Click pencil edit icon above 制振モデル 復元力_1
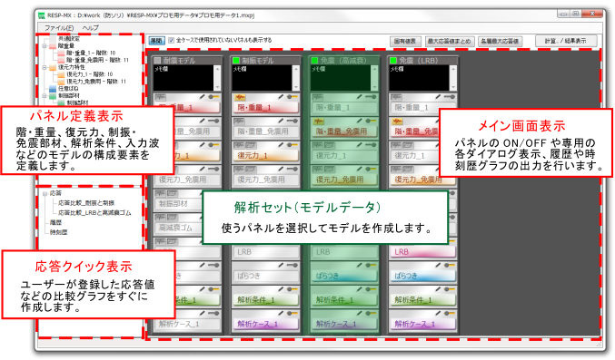Screen dimensions: 615x360 point(281,145)
